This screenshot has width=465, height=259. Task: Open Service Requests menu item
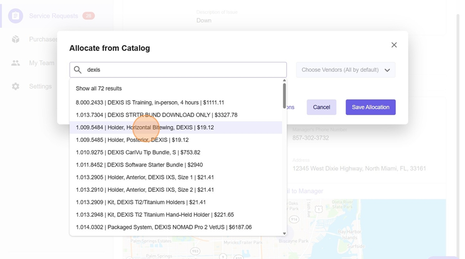click(53, 16)
